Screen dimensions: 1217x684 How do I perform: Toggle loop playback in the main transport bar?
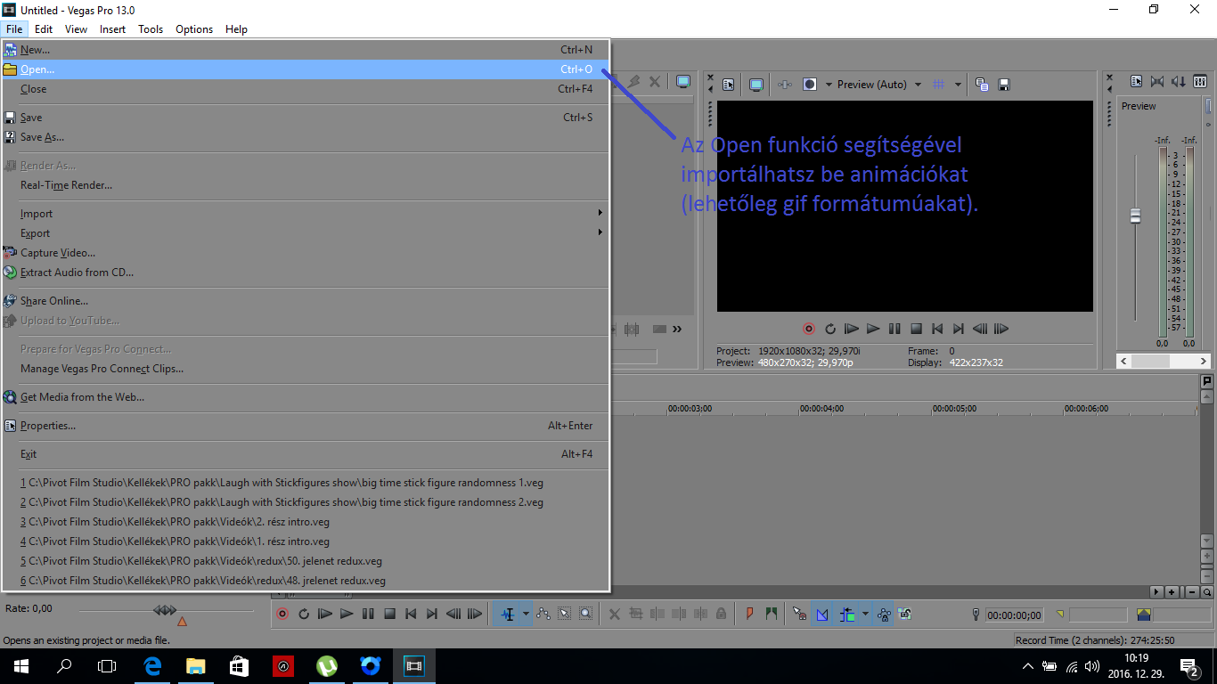304,614
